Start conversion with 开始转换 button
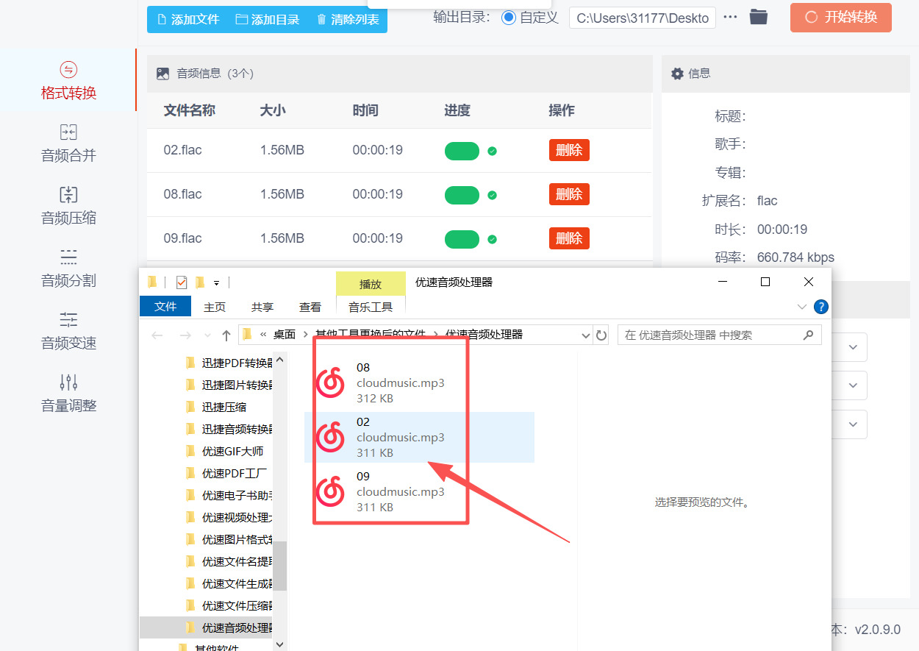Image resolution: width=919 pixels, height=651 pixels. pyautogui.click(x=841, y=18)
